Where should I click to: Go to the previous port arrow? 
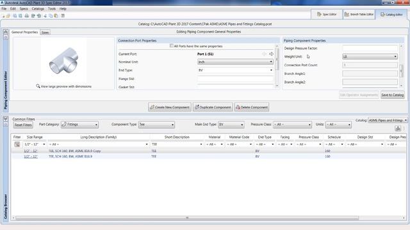point(264,54)
